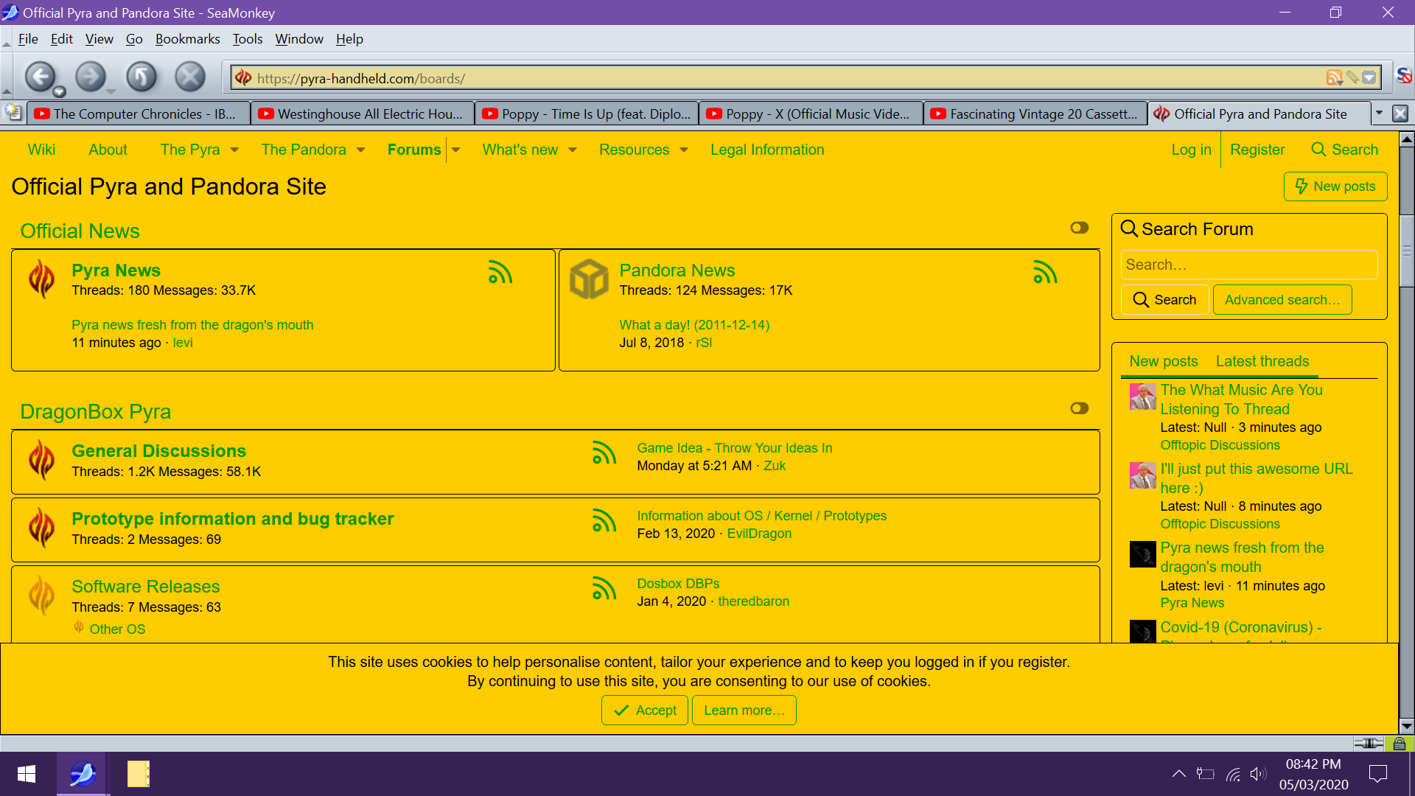Collapse the Official News category toggle
This screenshot has width=1415, height=796.
[1079, 228]
